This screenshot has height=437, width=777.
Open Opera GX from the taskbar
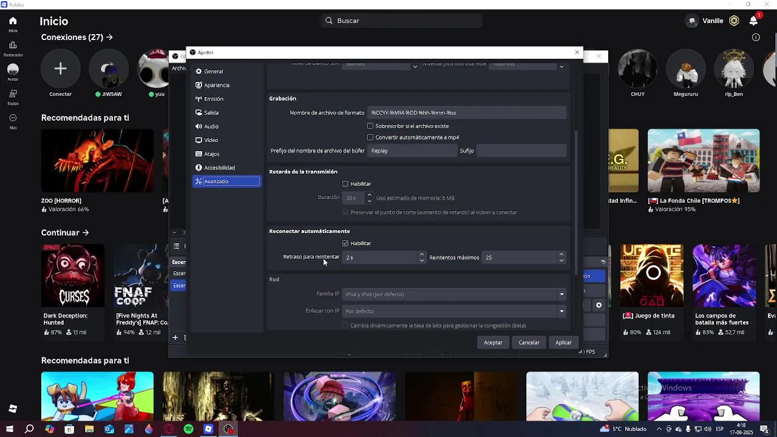point(169,429)
